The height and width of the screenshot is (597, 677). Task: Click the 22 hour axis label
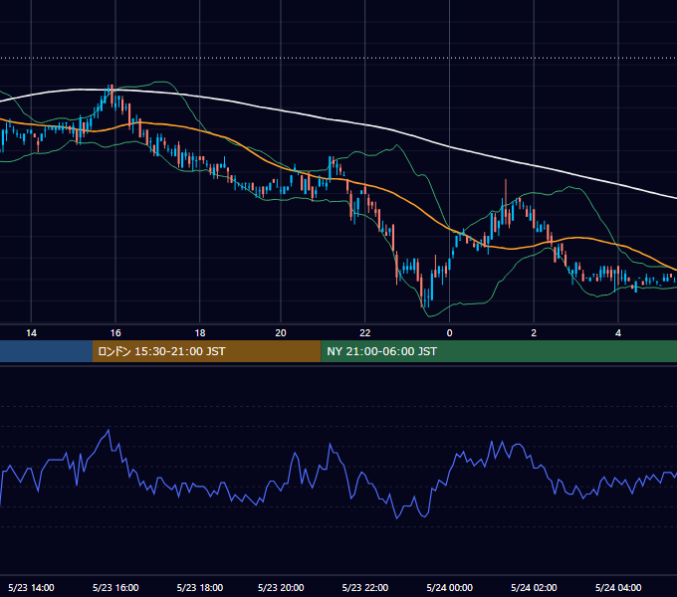[x=365, y=333]
